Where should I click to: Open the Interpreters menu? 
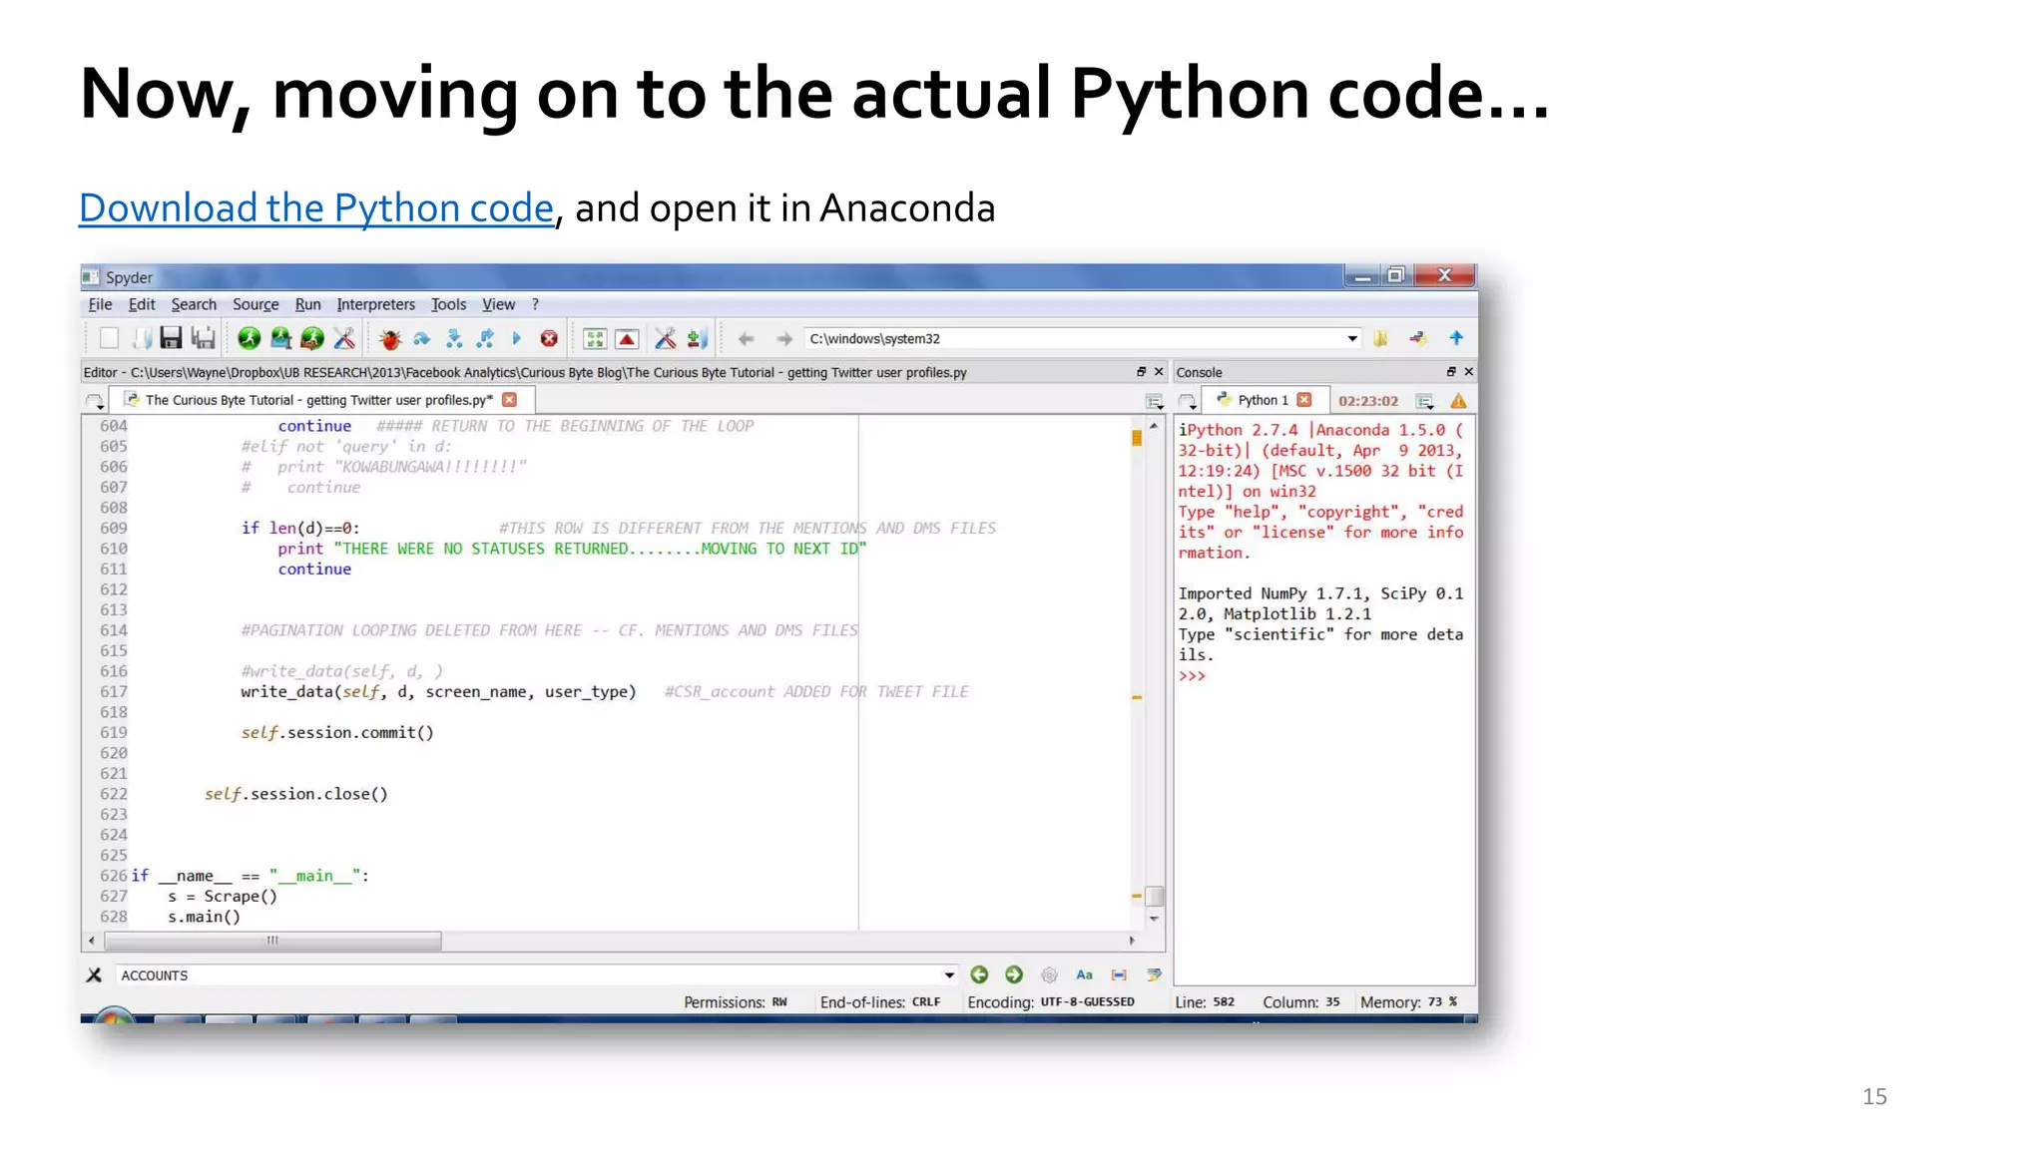click(375, 304)
